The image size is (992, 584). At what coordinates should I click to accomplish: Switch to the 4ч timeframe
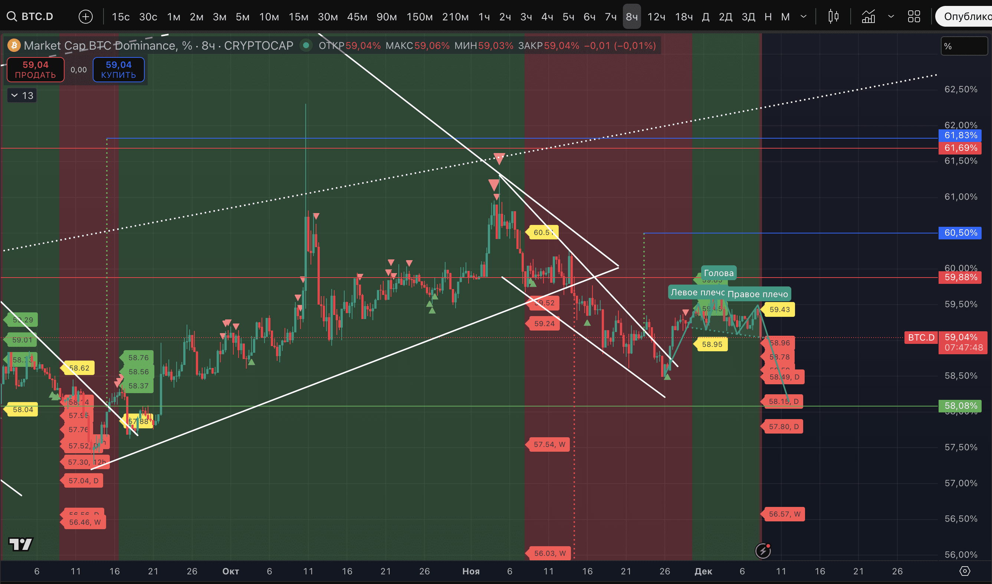(x=547, y=17)
